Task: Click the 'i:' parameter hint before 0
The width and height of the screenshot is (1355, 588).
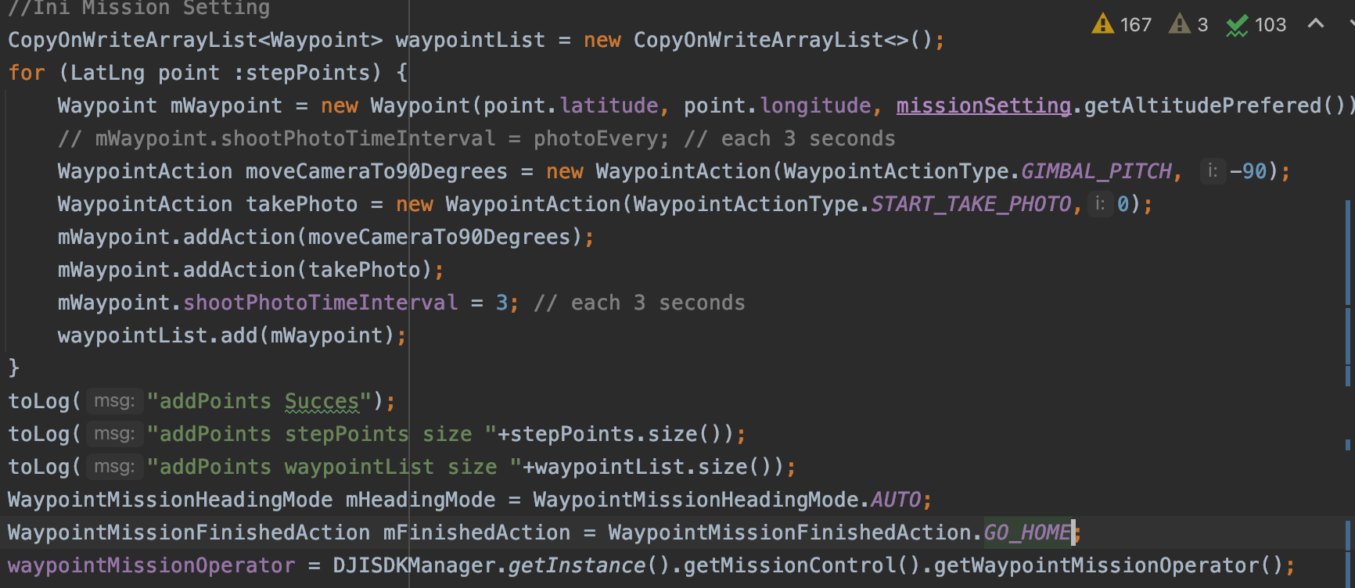Action: click(1100, 204)
